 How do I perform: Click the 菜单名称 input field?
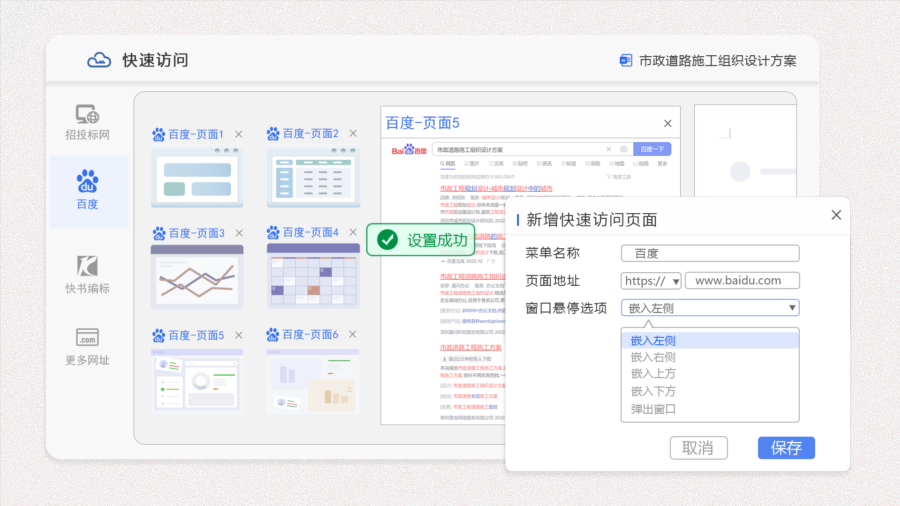click(x=710, y=253)
